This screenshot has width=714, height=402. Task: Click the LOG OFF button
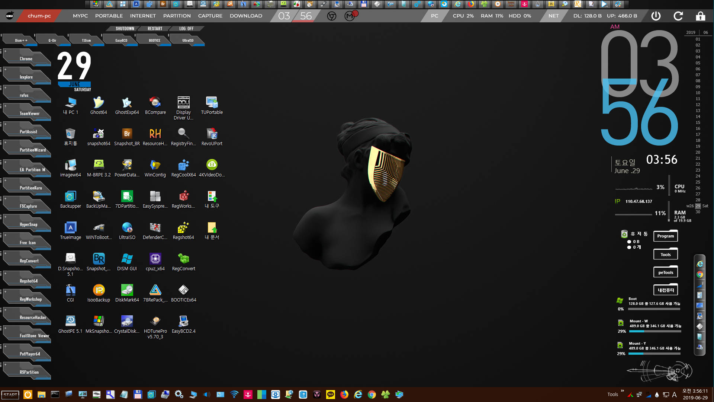[x=186, y=29]
